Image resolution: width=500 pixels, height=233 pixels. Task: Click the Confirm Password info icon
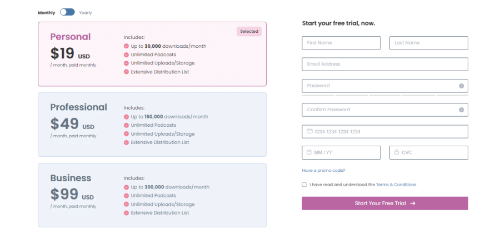461,110
